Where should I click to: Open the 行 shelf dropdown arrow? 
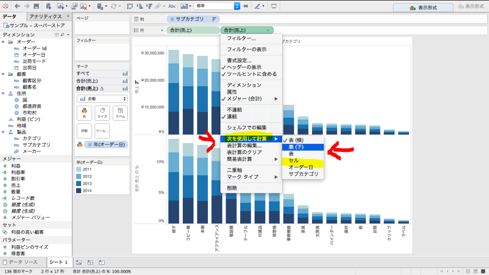click(162, 30)
